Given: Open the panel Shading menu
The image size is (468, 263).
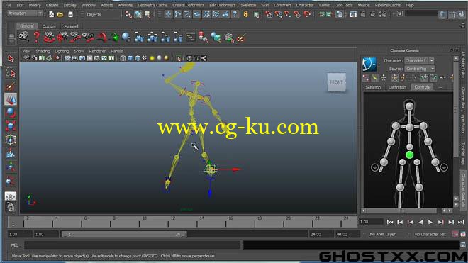Looking at the screenshot, I should coord(43,51).
